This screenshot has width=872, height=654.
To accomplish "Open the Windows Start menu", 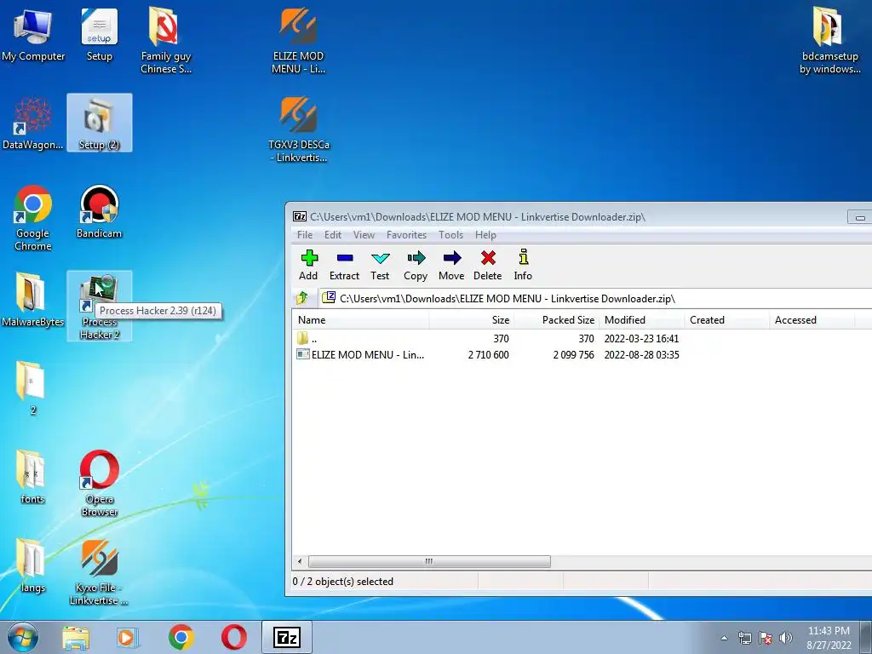I will [x=22, y=637].
